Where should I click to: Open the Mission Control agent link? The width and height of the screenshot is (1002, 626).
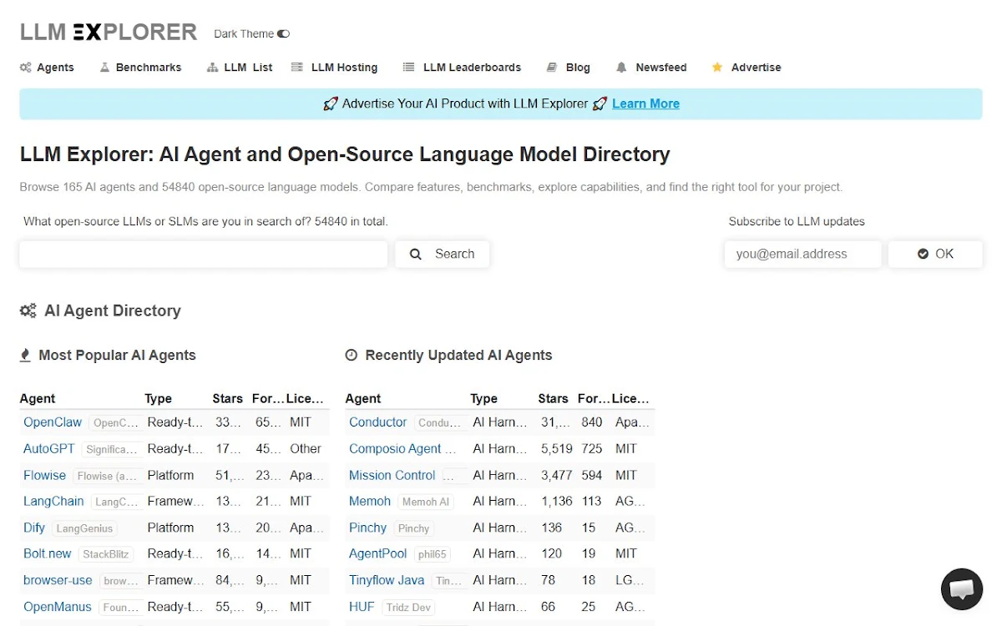[392, 475]
